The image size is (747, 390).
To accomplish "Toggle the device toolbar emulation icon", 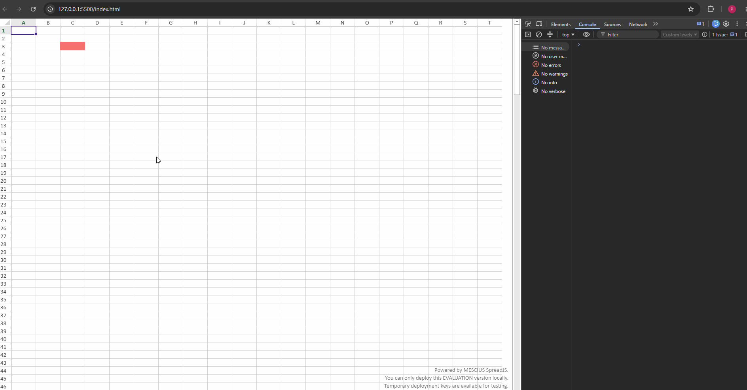I will point(539,24).
